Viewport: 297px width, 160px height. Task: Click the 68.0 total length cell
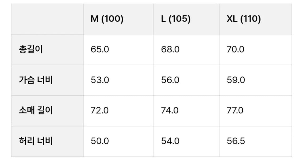click(x=170, y=49)
